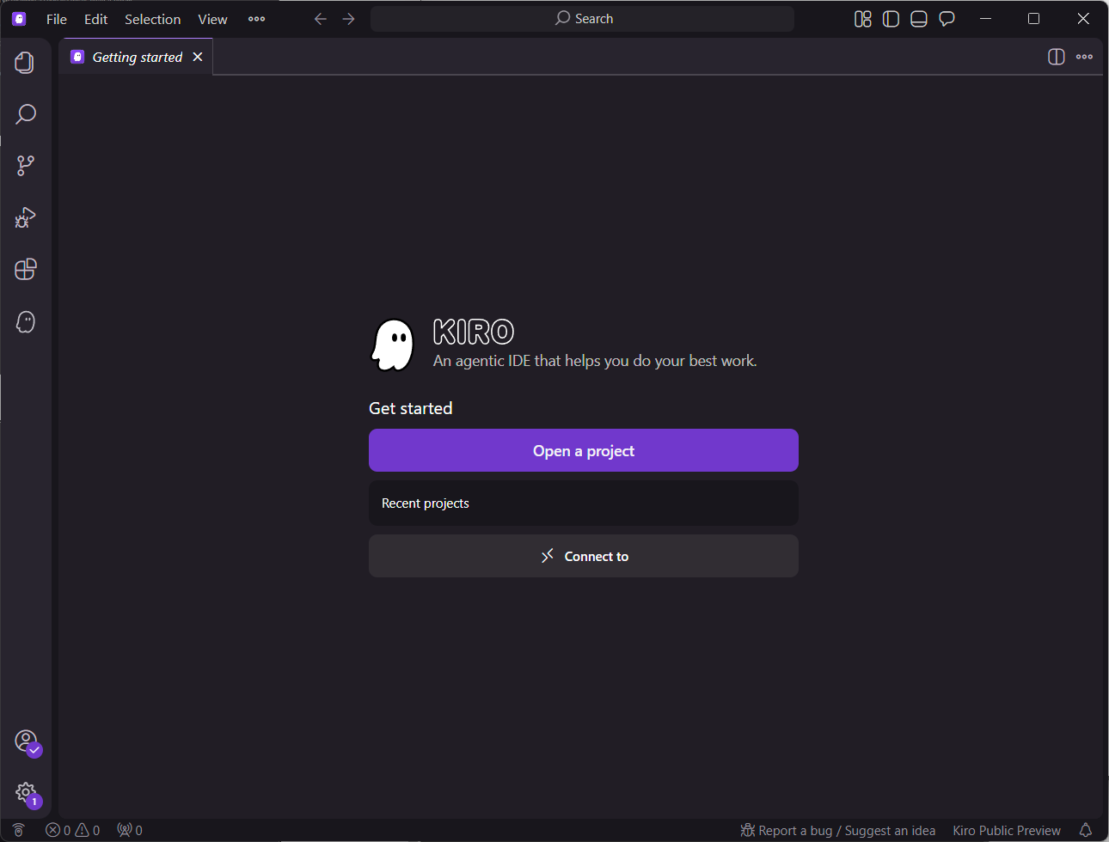
Task: Open the Explorer view in activity bar
Action: tap(25, 63)
